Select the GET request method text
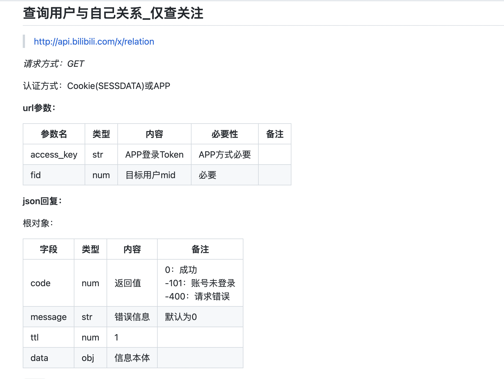 (75, 64)
